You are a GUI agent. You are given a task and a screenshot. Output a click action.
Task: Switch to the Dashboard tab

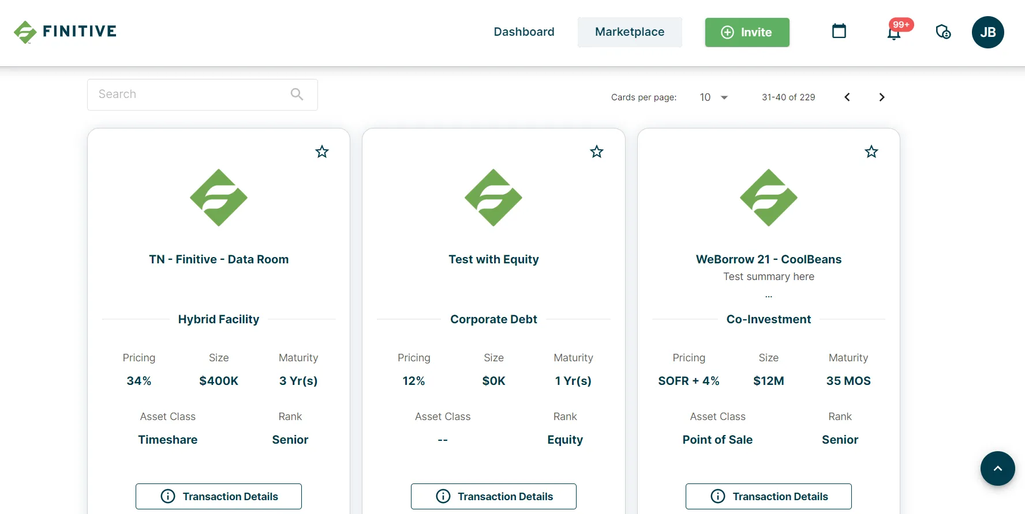click(523, 32)
